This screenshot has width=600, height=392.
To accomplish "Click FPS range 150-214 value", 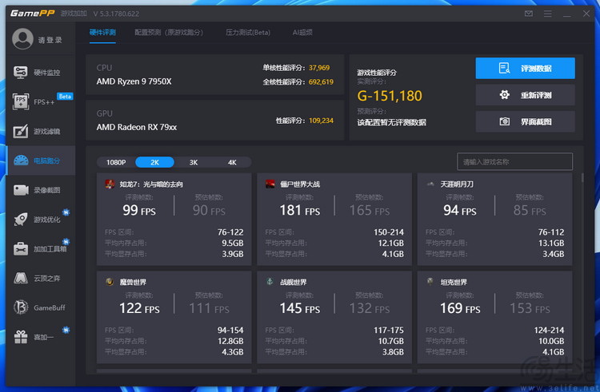I will point(389,232).
